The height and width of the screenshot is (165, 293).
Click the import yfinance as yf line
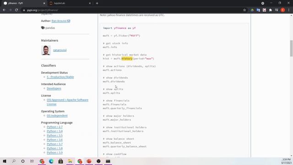[x=119, y=28]
